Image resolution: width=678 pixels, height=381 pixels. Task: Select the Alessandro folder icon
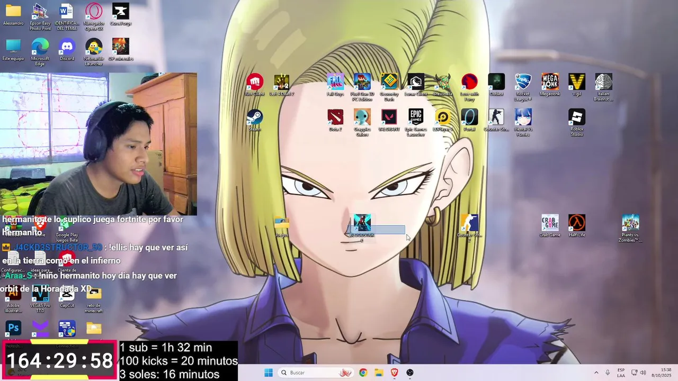pos(13,15)
